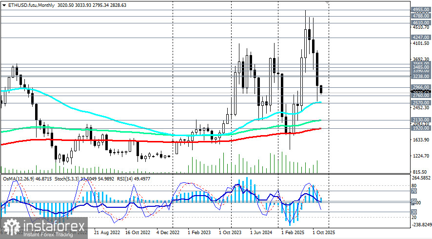Click the 1224.70 price scale value
This screenshot has width=432, height=239.
click(421, 156)
